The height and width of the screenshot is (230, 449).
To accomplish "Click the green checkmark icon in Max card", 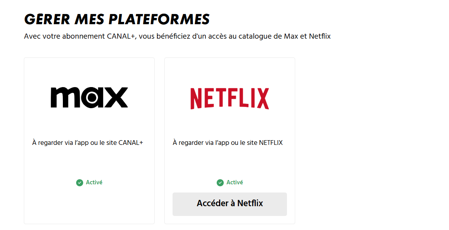I will click(x=80, y=183).
